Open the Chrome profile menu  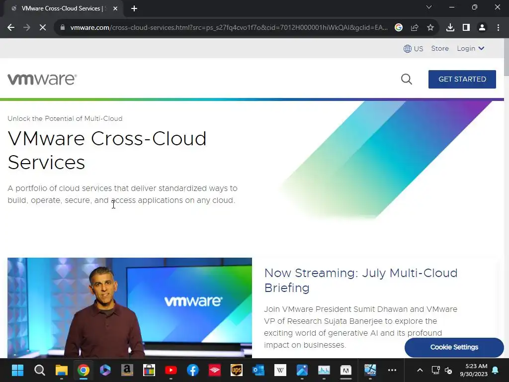[482, 28]
